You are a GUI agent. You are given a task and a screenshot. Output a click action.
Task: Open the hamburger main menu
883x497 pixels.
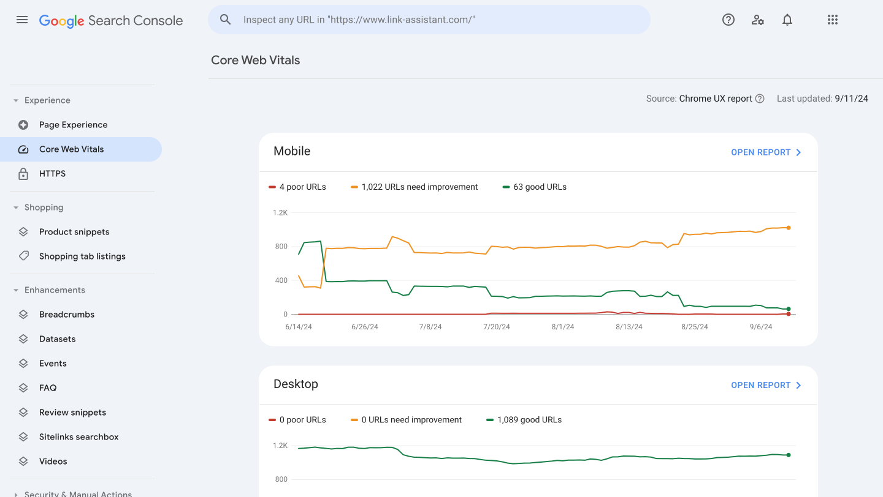click(22, 20)
